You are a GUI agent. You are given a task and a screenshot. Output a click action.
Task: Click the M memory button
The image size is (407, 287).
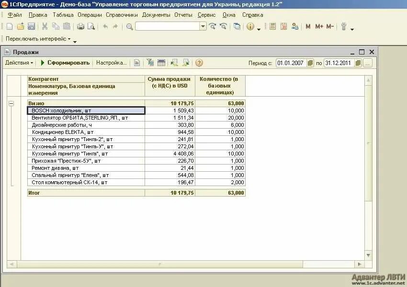[x=308, y=26]
